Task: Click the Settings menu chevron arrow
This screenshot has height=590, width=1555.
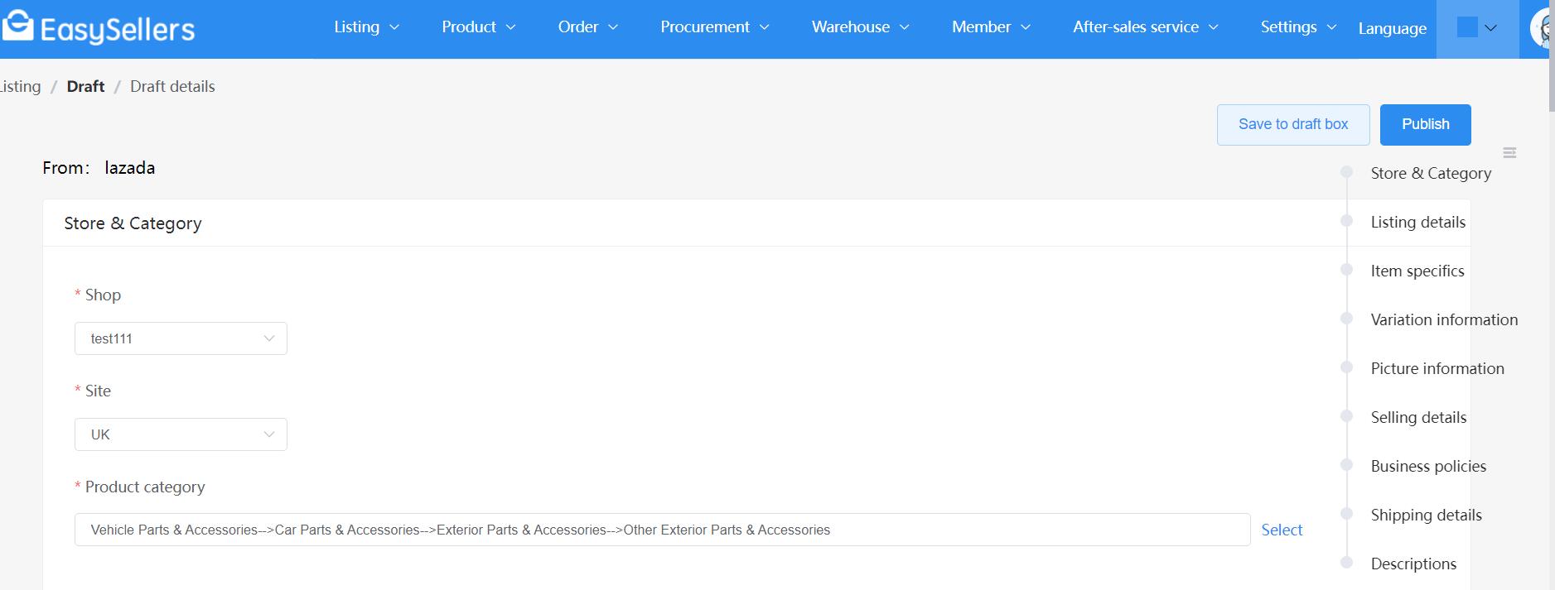Action: [x=1331, y=27]
